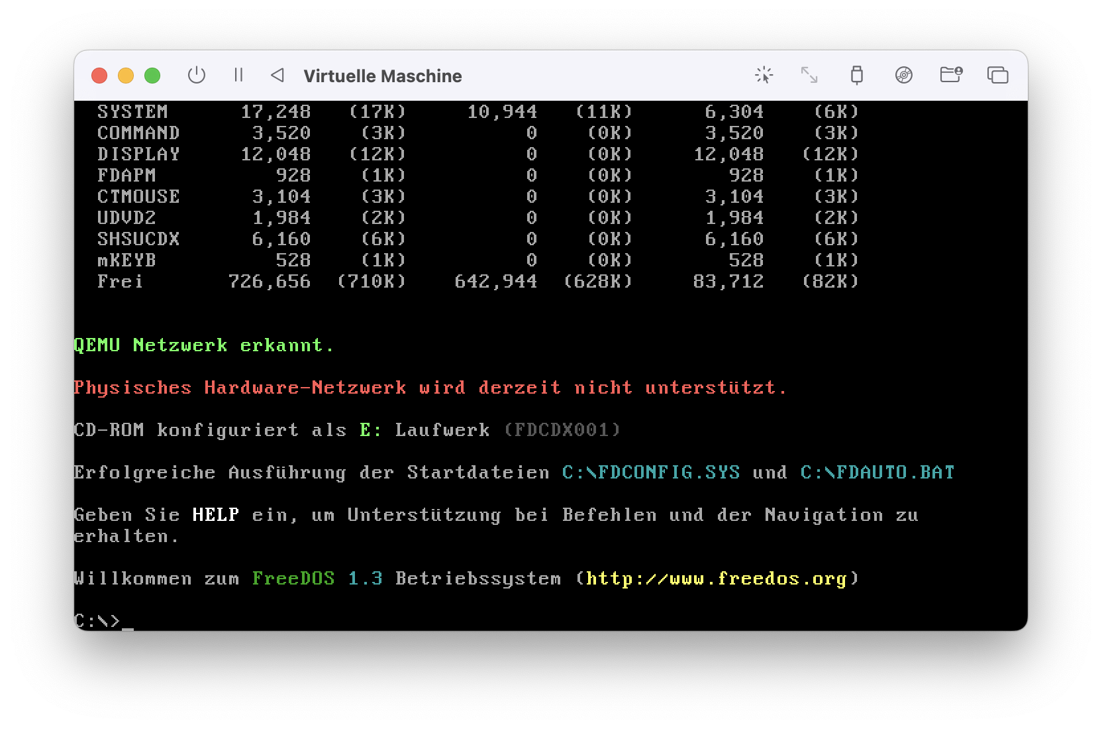Click the power icon to shut down VM
Screen dimensions: 1102x729
(x=197, y=76)
